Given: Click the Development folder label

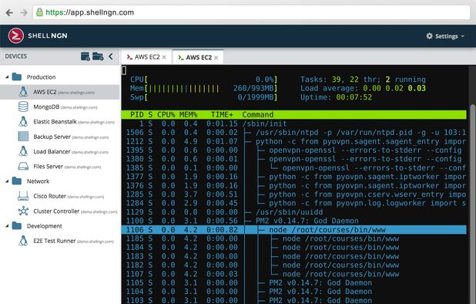Looking at the screenshot, I should click(x=45, y=226).
